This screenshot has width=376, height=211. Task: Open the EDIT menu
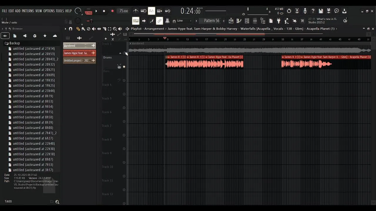point(11,11)
